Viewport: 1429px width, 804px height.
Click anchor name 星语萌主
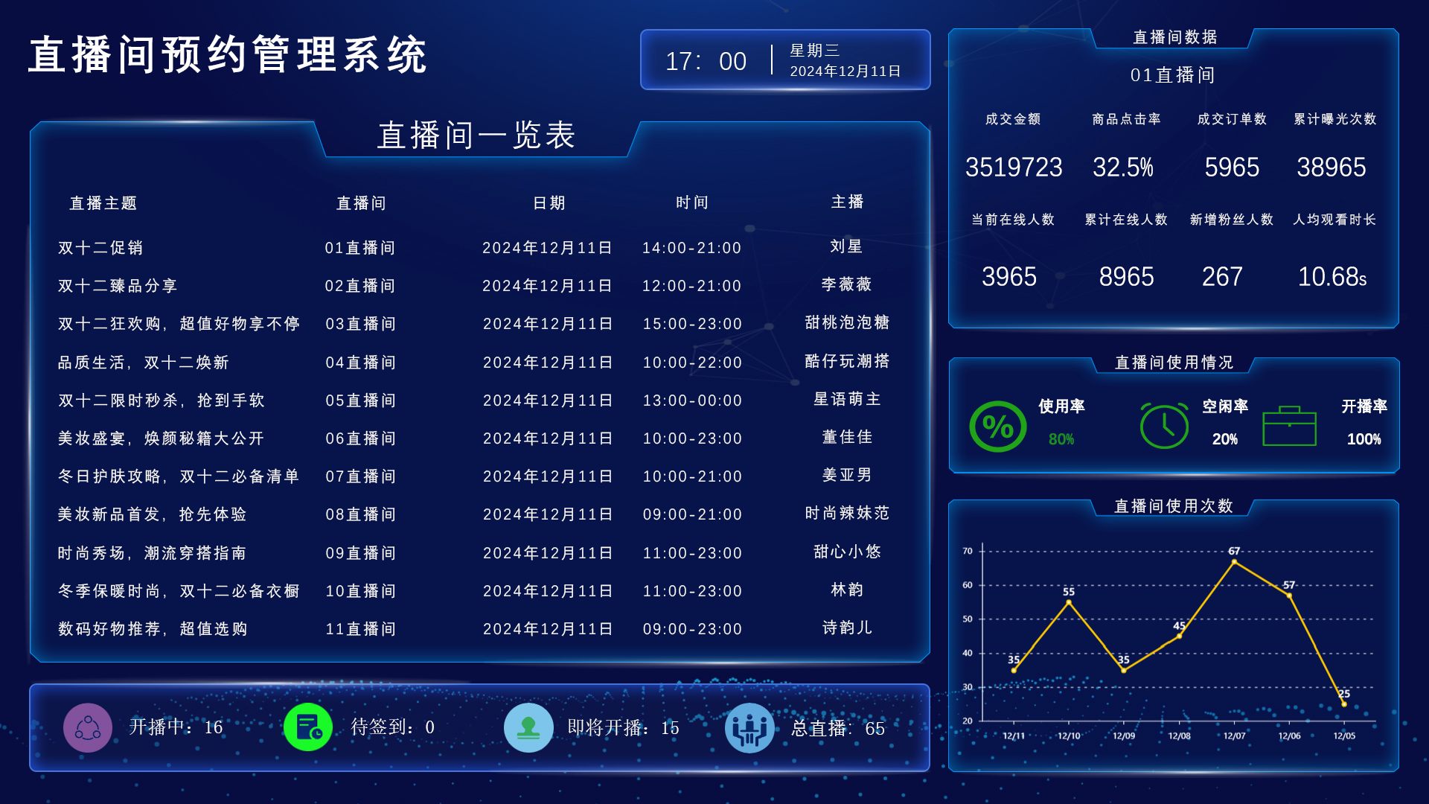click(847, 399)
